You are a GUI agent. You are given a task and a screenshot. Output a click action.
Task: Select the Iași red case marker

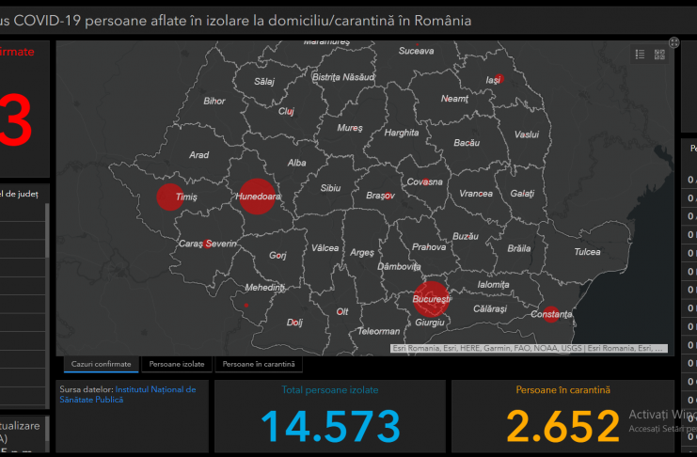(x=498, y=79)
